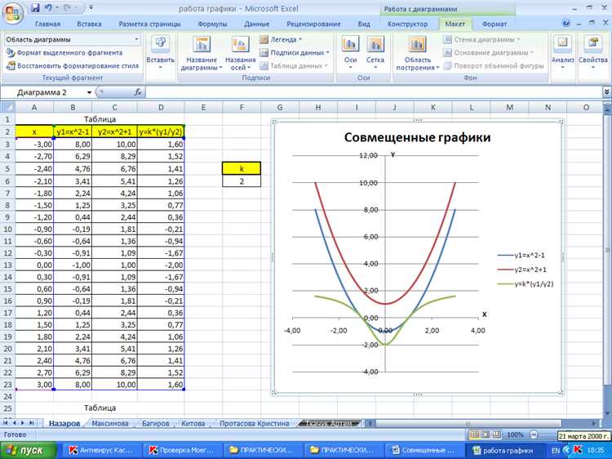This screenshot has height=459, width=612.
Task: Click the chart title Совмещенные графики
Action: pos(417,137)
